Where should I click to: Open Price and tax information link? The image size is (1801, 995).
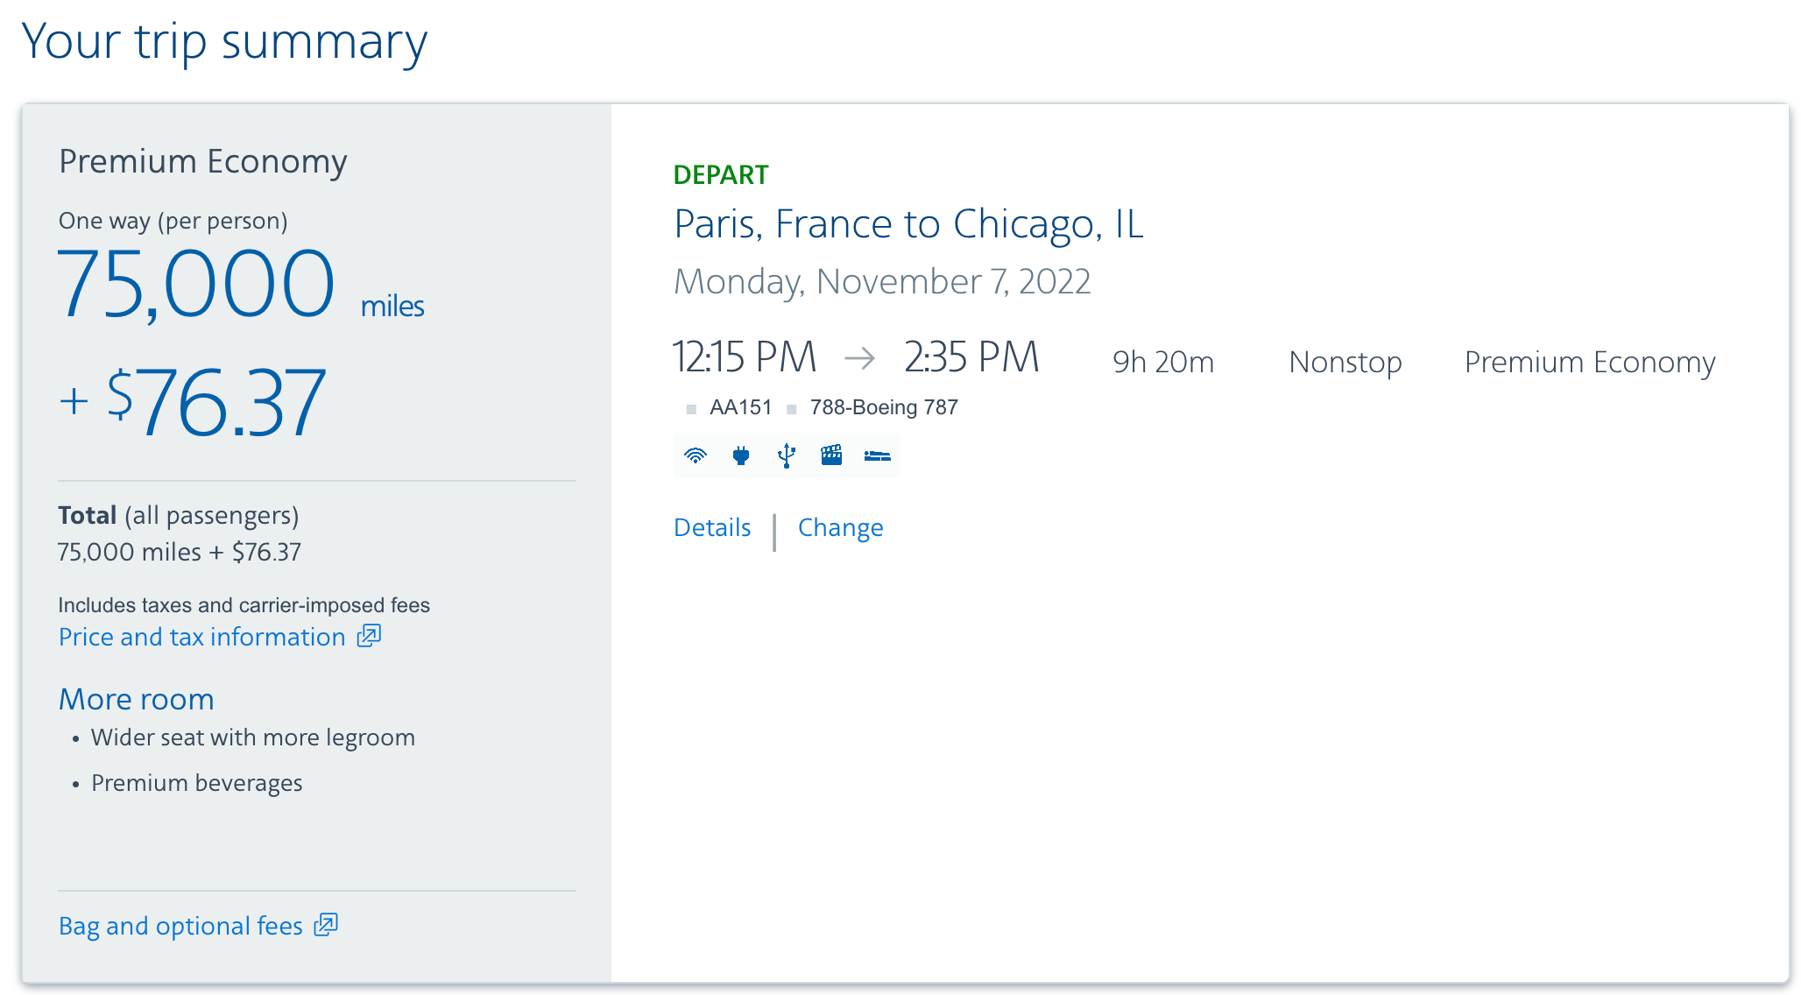point(202,637)
